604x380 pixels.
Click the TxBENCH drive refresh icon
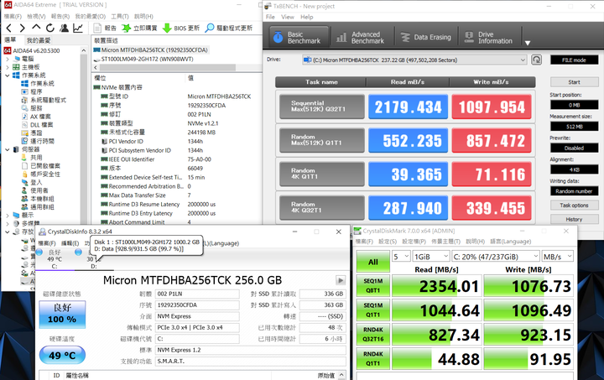click(537, 60)
